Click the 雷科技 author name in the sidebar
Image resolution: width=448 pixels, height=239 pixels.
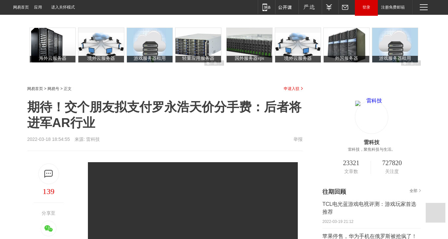click(x=372, y=142)
